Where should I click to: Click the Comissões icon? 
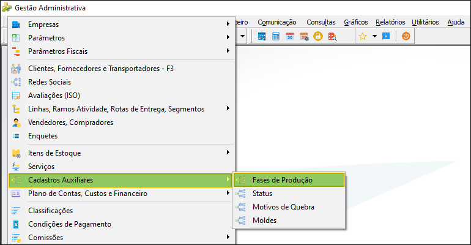[x=17, y=238]
